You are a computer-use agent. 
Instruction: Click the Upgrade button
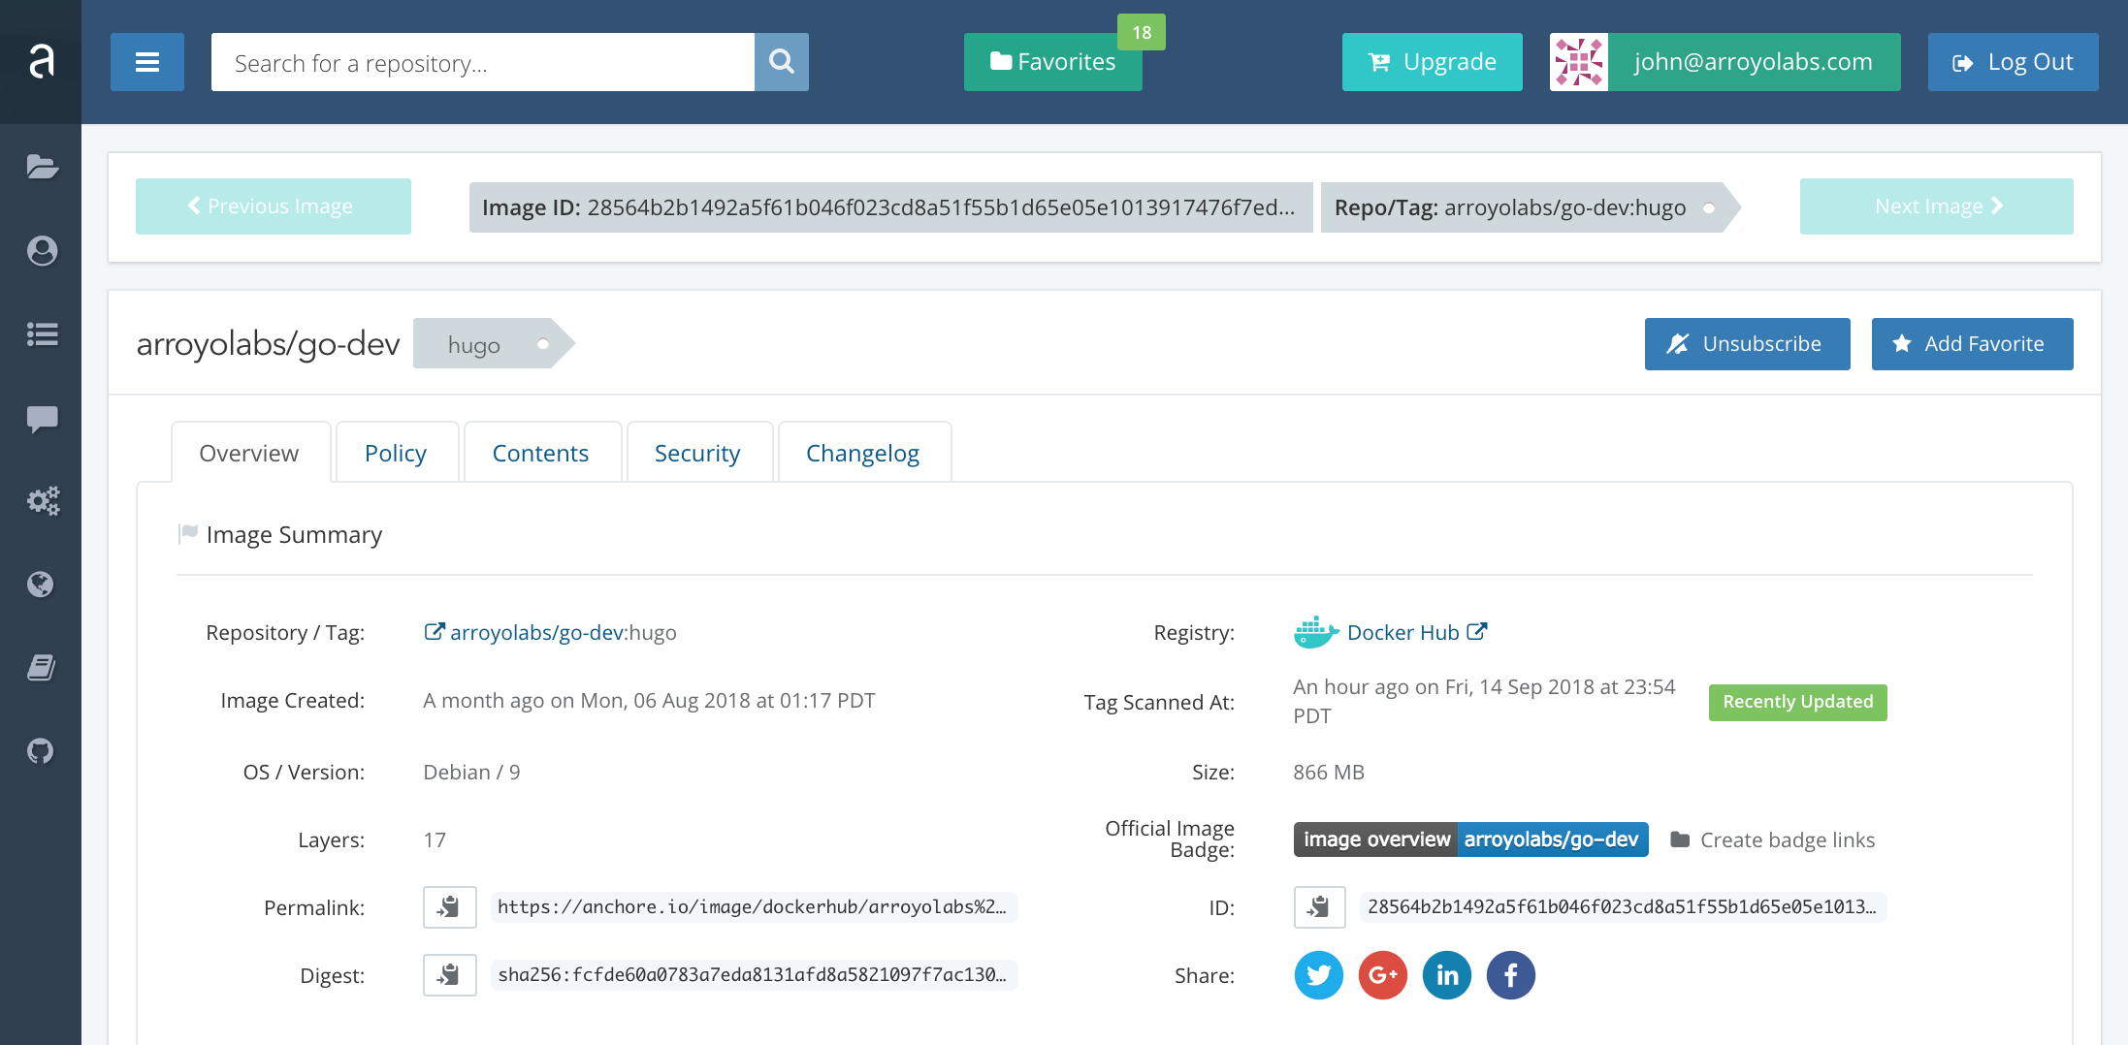(1433, 62)
